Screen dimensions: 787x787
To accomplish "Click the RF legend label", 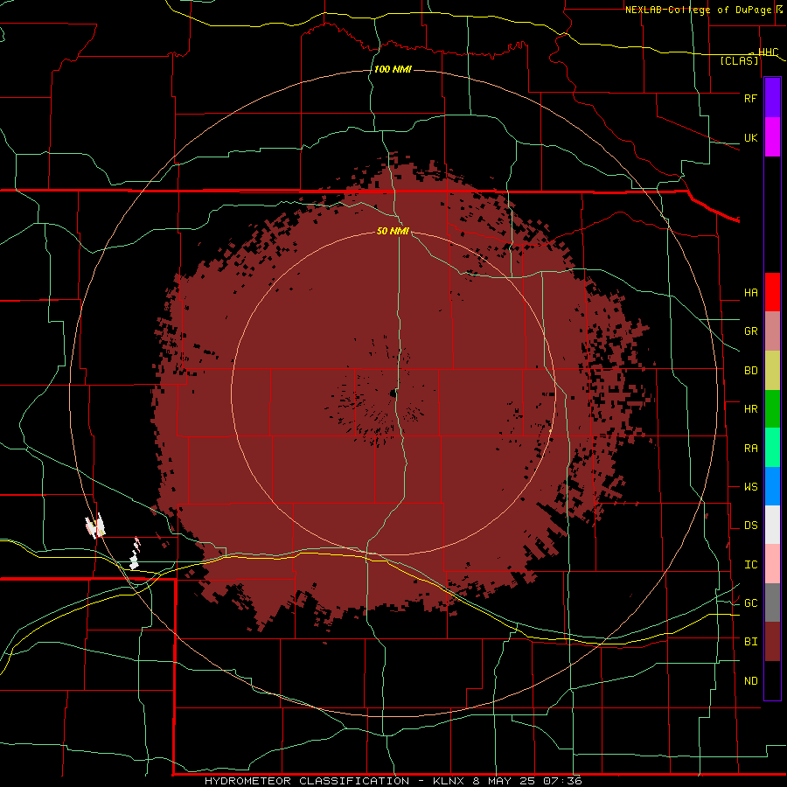I will point(750,98).
